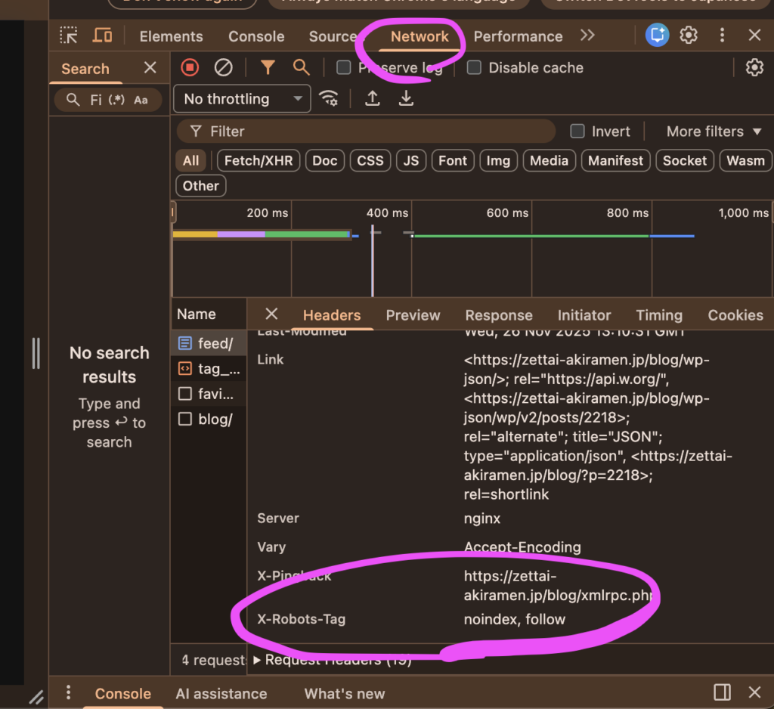Viewport: 774px width, 709px height.
Task: Click the orange filter funnel icon
Action: click(x=268, y=68)
